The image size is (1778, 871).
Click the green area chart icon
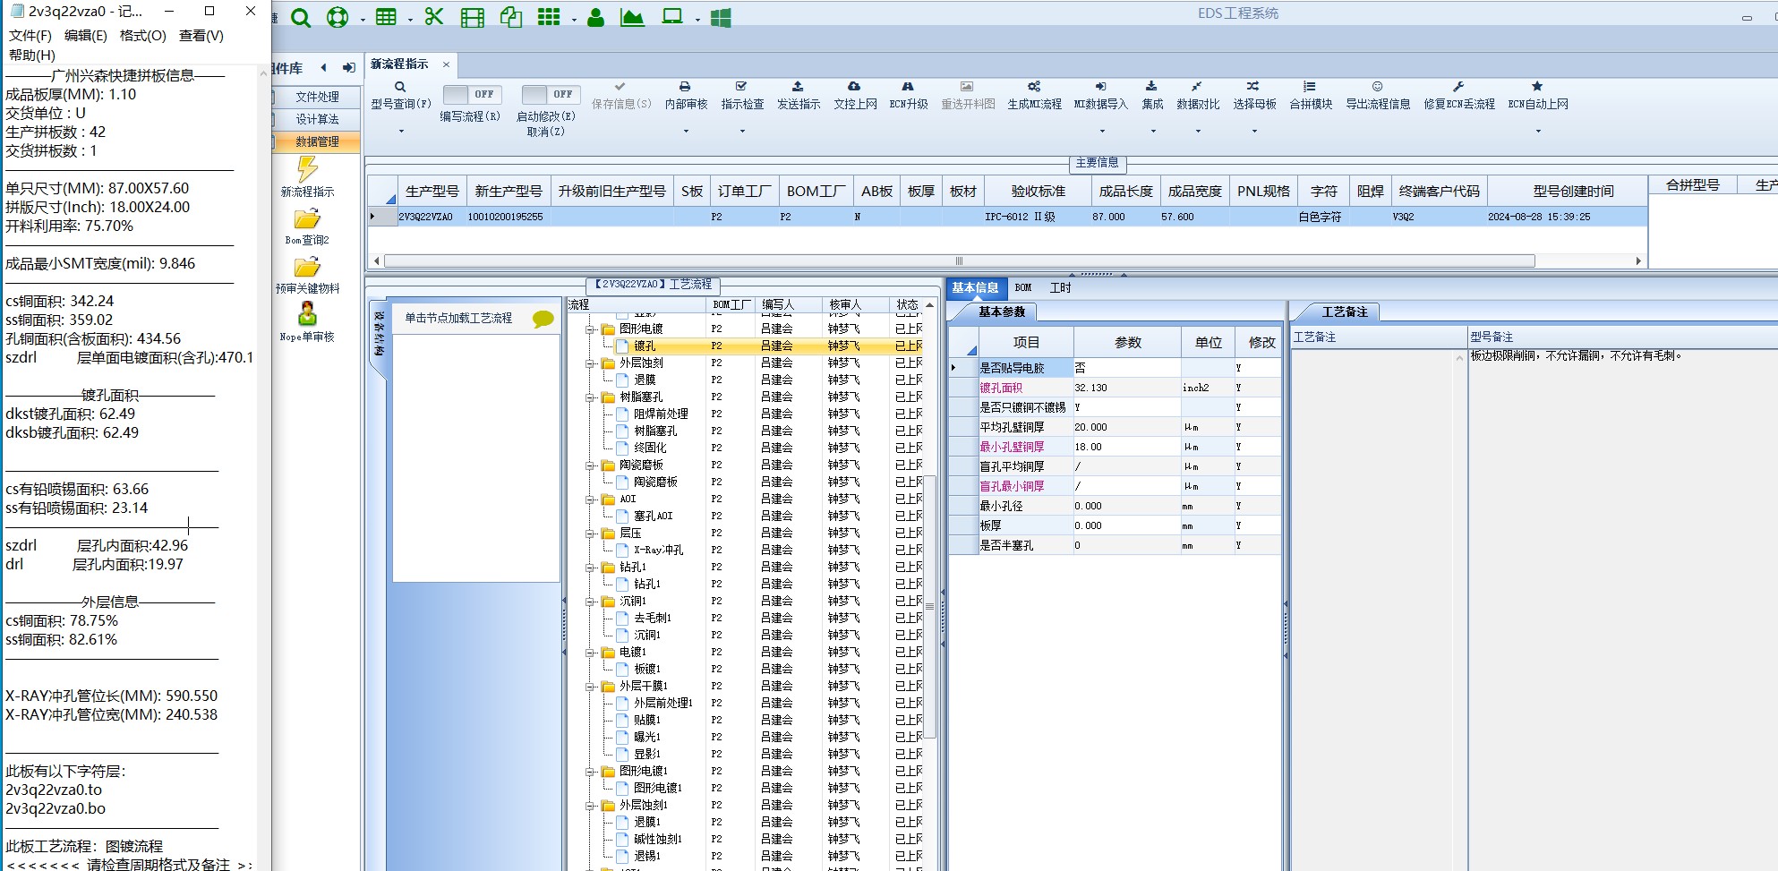(632, 17)
